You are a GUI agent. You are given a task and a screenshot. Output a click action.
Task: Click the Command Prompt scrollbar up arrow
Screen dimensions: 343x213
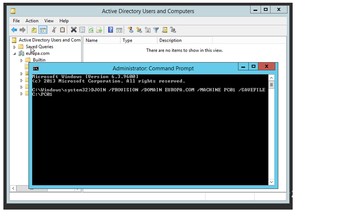(x=271, y=78)
